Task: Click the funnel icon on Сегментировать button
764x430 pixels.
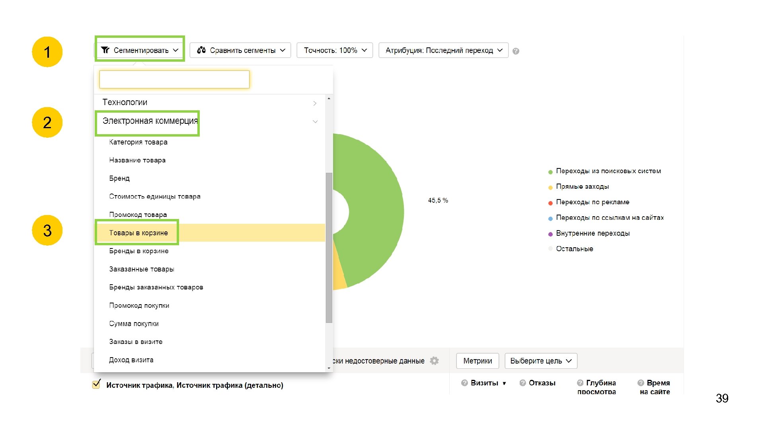Action: (105, 50)
